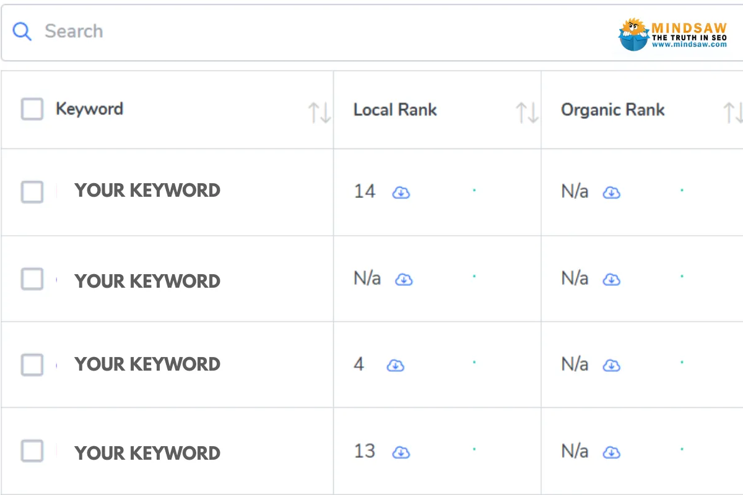Toggle the Local Rank column sort arrows
Viewport: 743px width, 495px height.
pos(527,113)
